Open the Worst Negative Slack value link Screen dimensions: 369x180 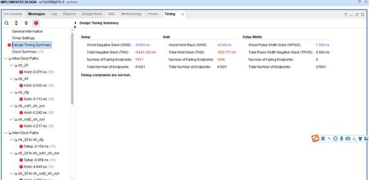tap(142, 45)
